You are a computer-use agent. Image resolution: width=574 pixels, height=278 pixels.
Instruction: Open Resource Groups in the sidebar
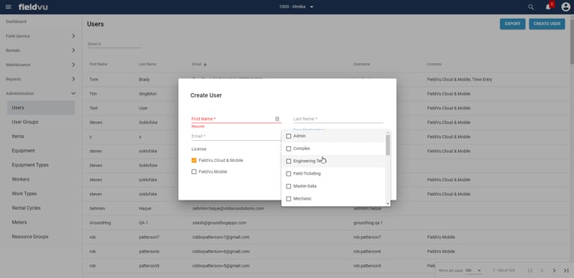[x=30, y=237]
